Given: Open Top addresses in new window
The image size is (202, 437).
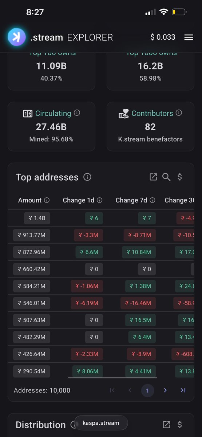Looking at the screenshot, I should click(153, 177).
